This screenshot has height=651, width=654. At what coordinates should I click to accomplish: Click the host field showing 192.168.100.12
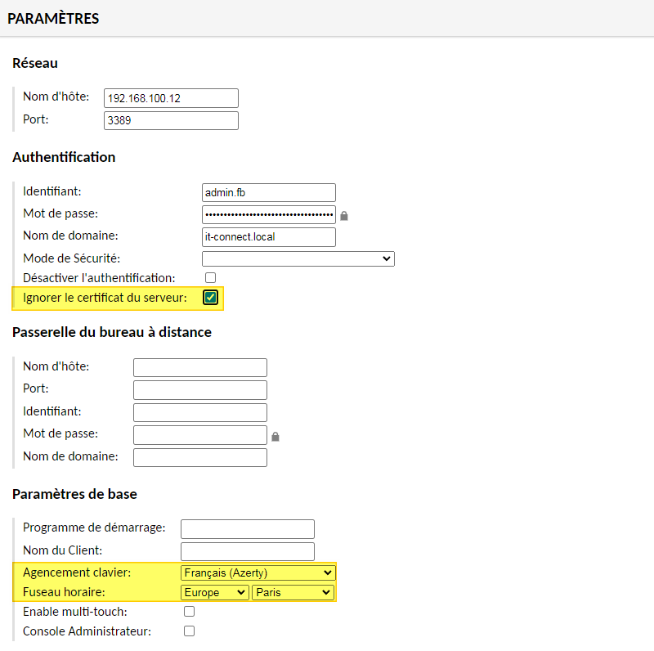(171, 98)
